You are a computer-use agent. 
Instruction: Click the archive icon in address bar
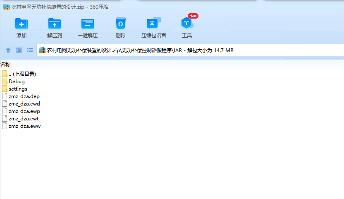[x=42, y=50]
